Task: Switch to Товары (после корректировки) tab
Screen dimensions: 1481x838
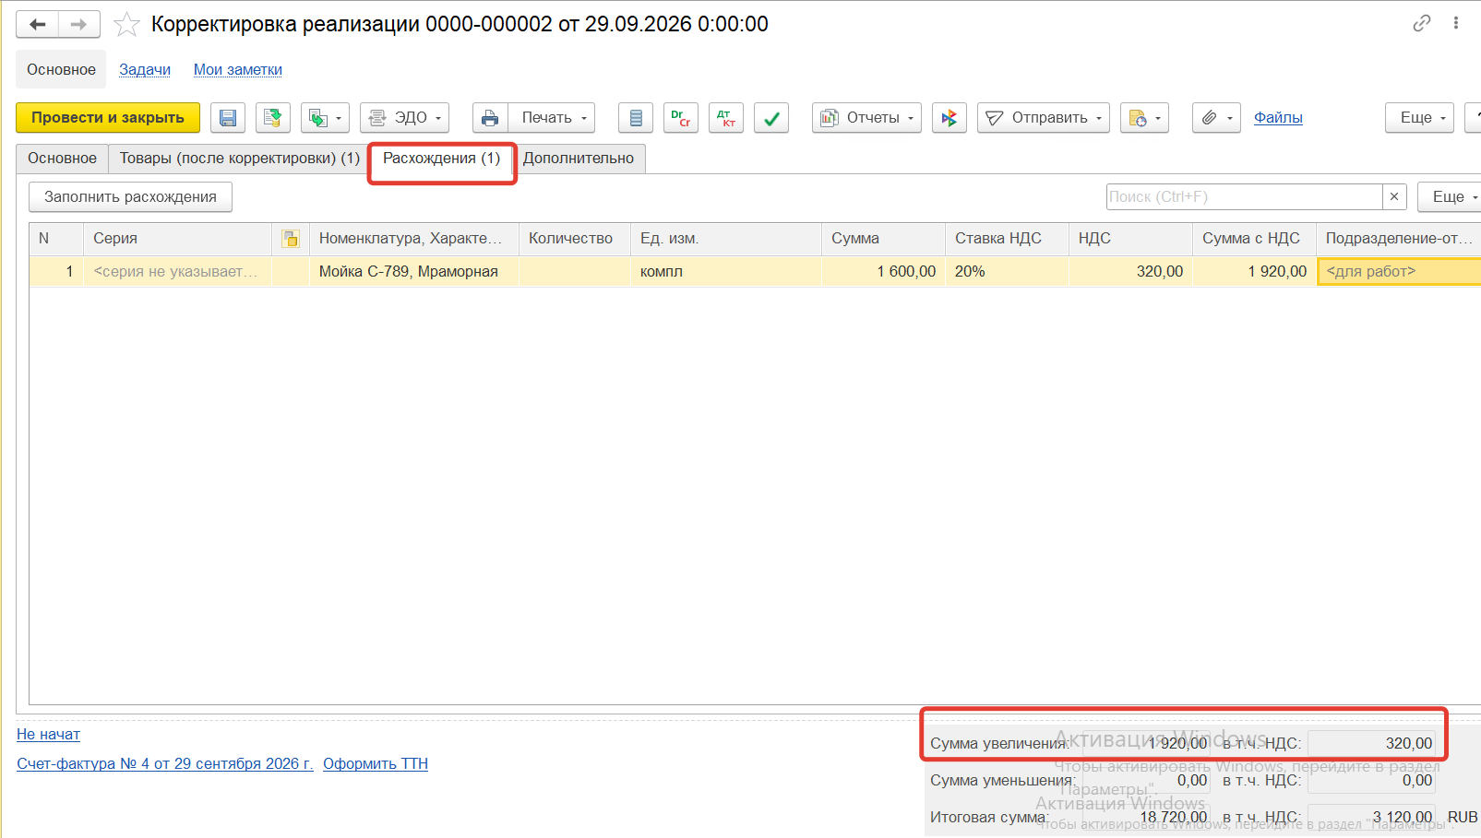Action: 240,159
